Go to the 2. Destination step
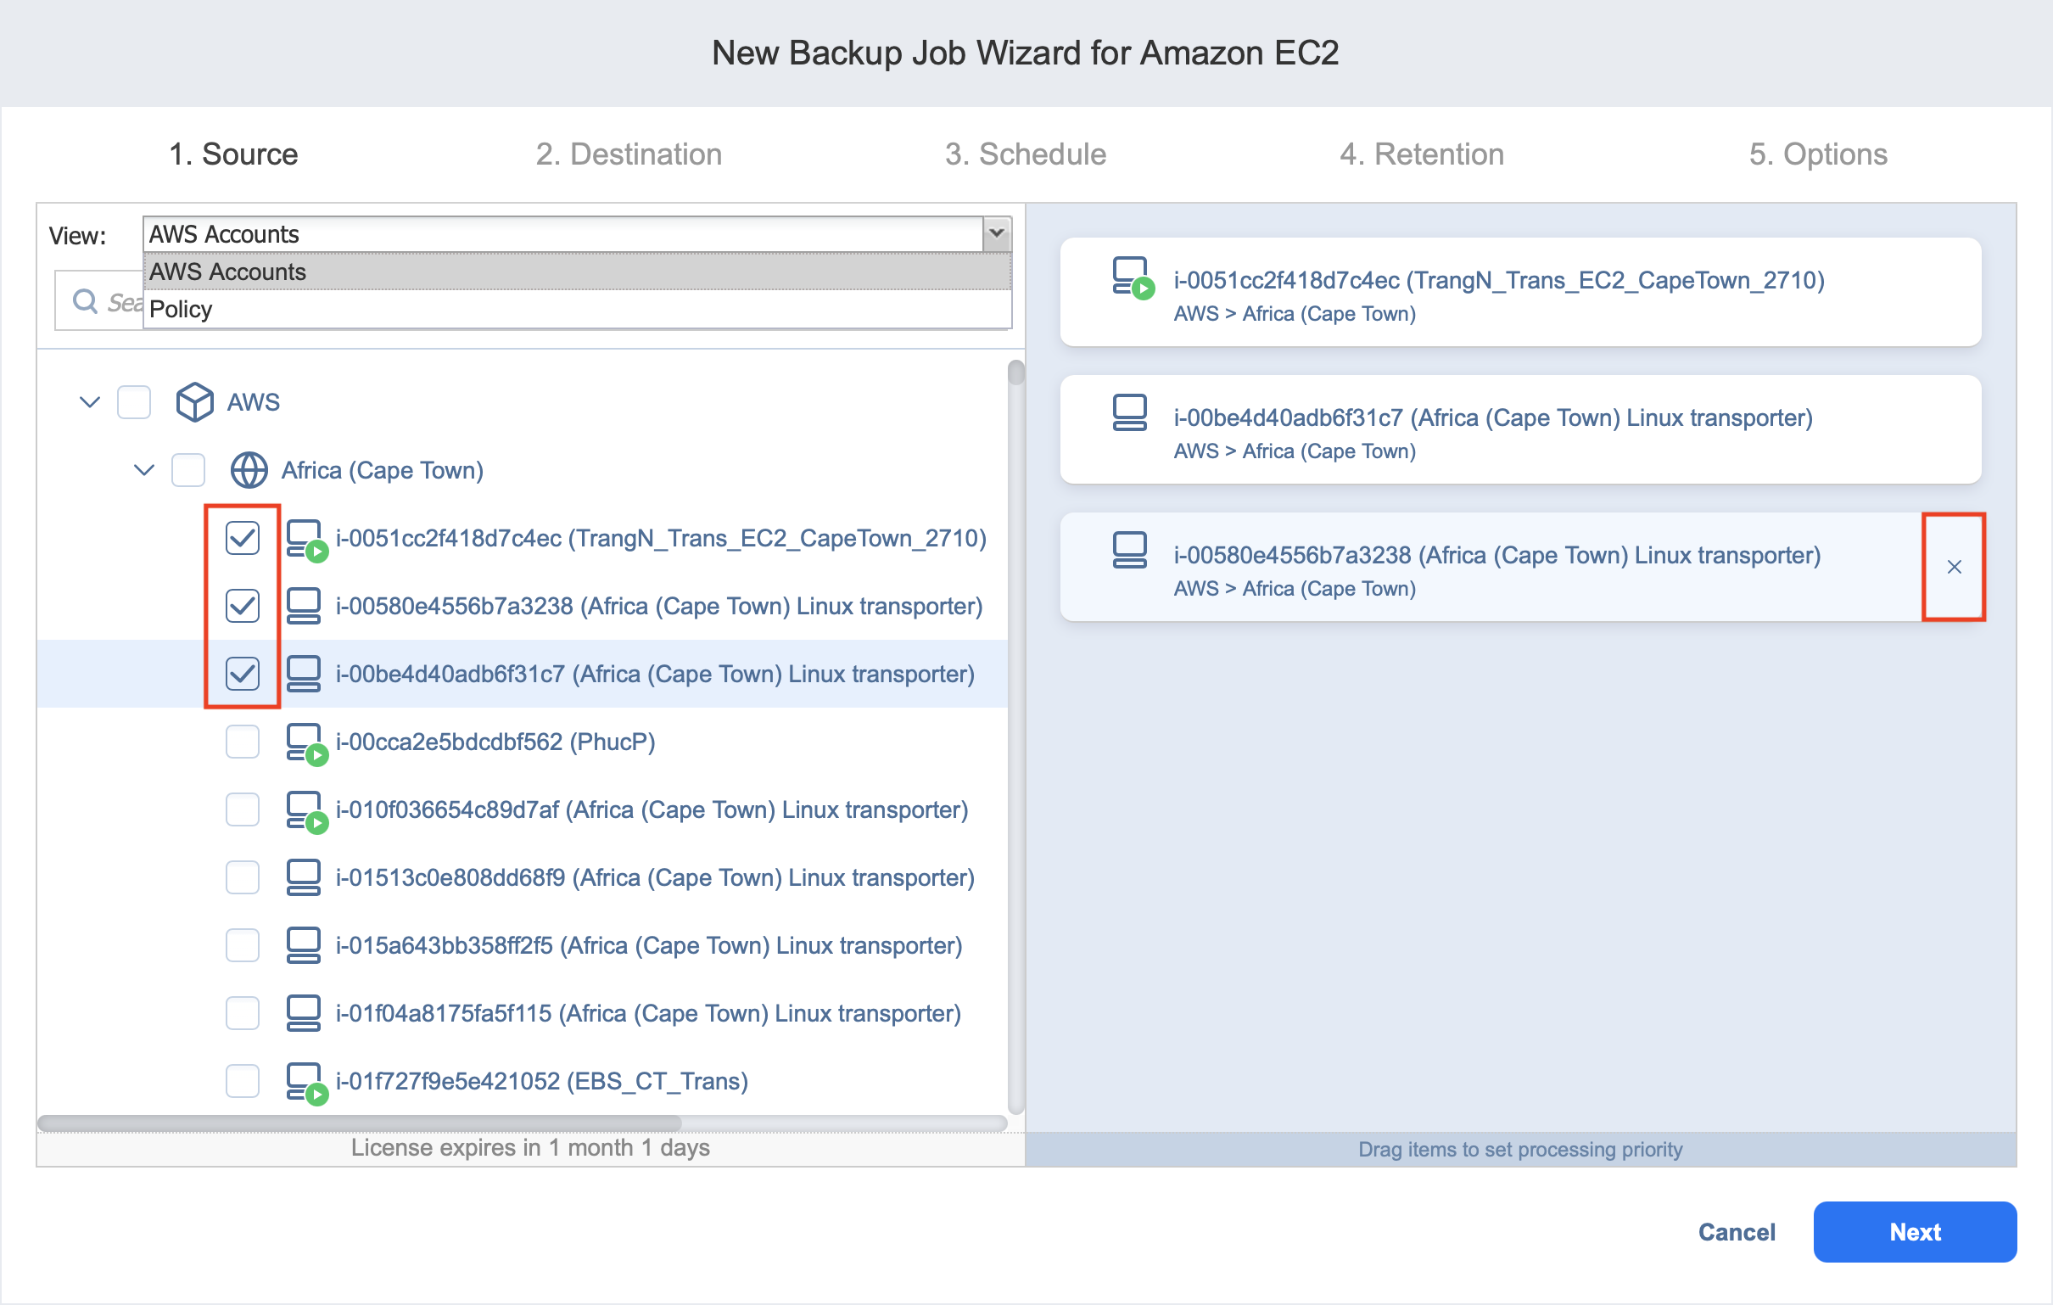2053x1305 pixels. [629, 154]
